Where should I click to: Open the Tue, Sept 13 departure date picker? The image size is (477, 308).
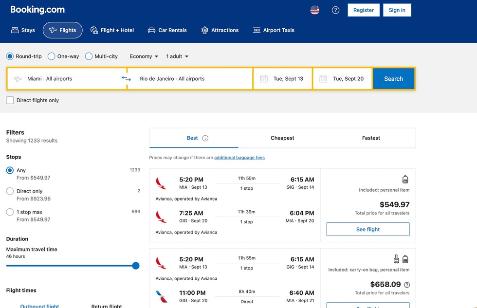point(282,79)
